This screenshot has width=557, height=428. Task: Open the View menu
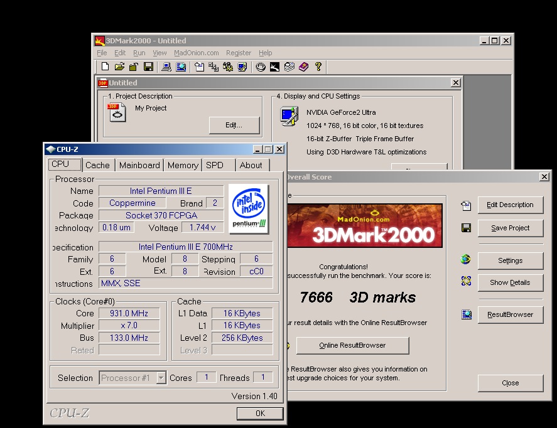pyautogui.click(x=160, y=53)
